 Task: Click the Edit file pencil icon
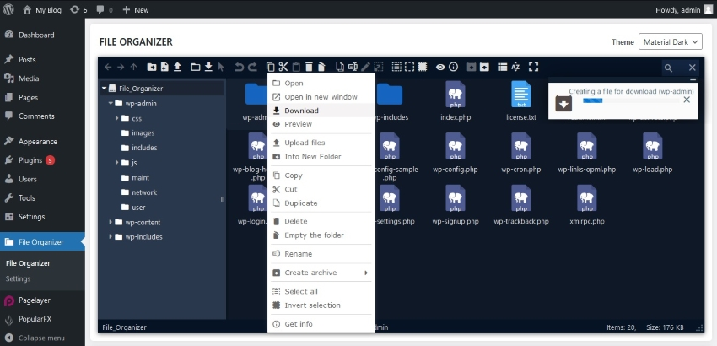click(365, 67)
